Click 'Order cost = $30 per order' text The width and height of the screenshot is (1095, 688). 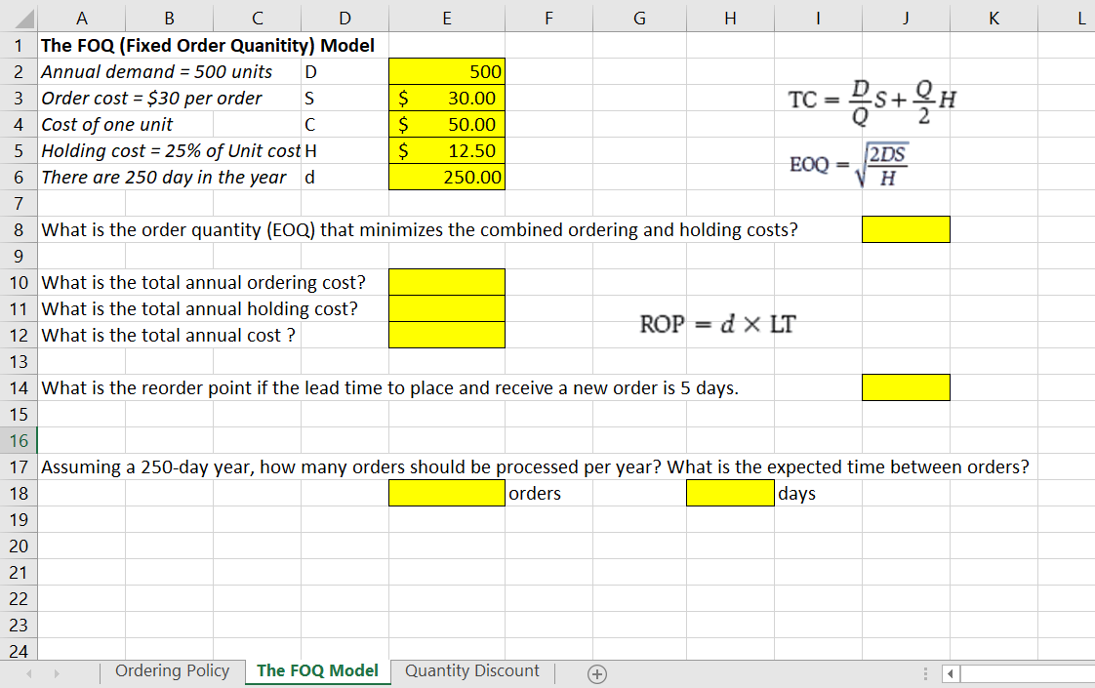coord(151,99)
